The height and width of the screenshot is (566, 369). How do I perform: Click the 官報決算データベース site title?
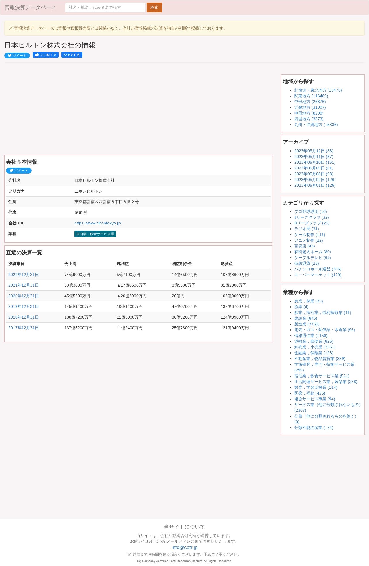(x=30, y=7)
